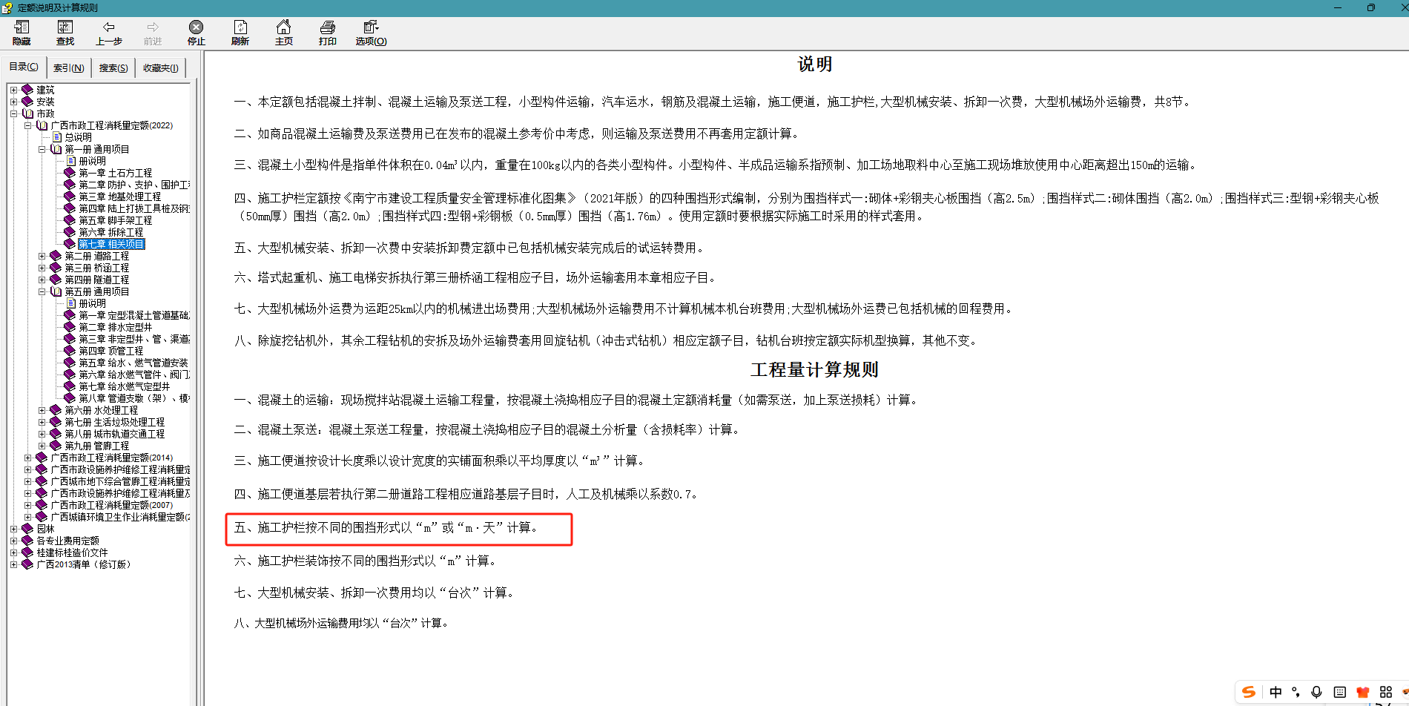Image resolution: width=1409 pixels, height=706 pixels.
Task: Select the highlighted 第七章 相关项目 item
Action: (111, 244)
